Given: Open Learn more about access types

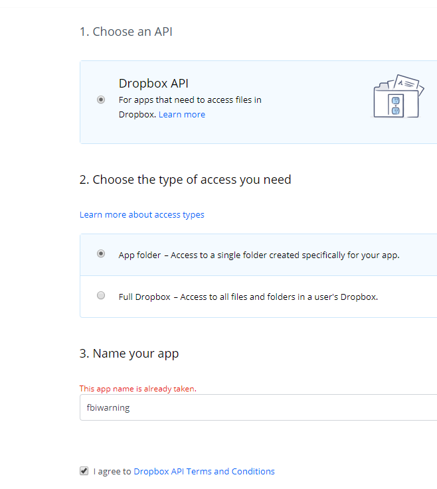Looking at the screenshot, I should click(x=141, y=215).
